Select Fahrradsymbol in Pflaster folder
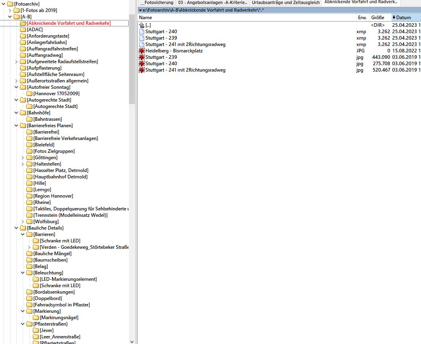This screenshot has height=344, width=421. click(62, 305)
